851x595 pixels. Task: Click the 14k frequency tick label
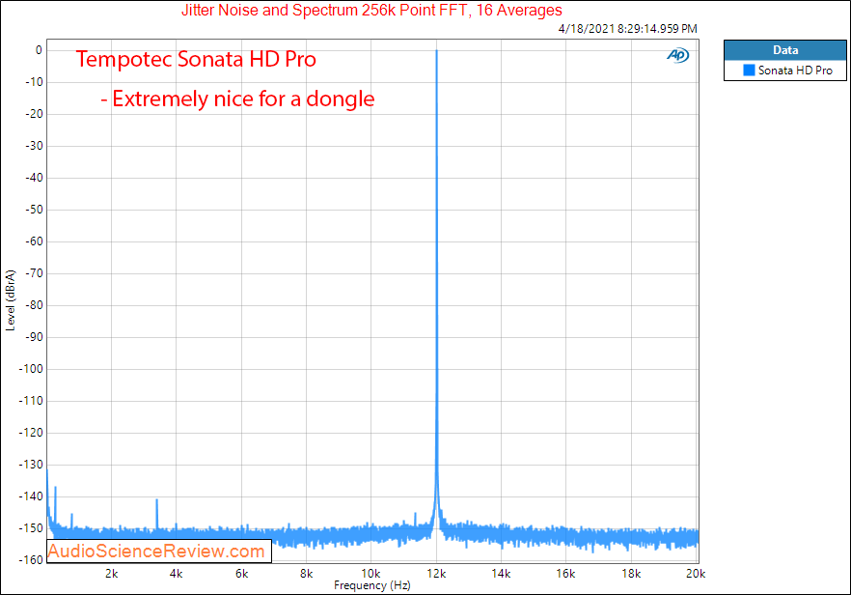pos(501,573)
